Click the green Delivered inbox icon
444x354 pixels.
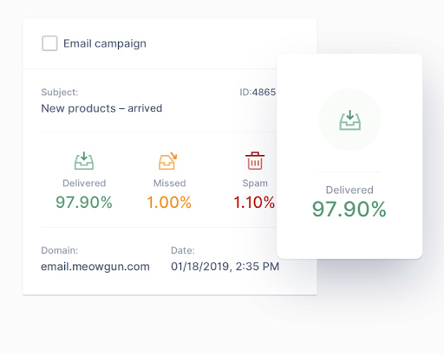pyautogui.click(x=84, y=161)
